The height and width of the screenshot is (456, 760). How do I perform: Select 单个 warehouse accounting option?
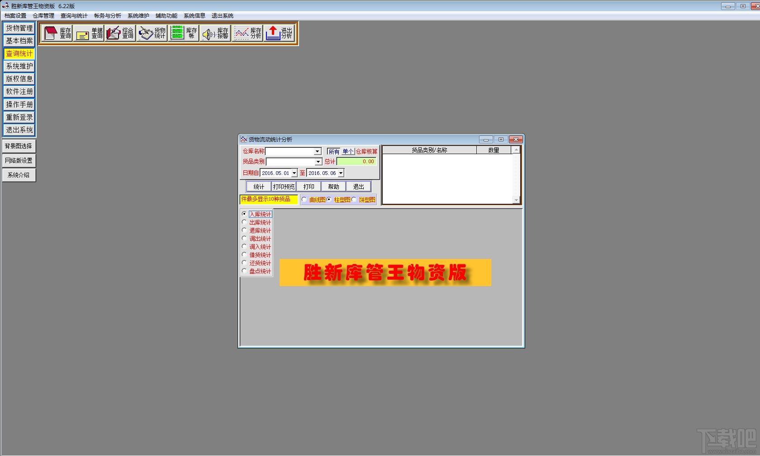347,152
